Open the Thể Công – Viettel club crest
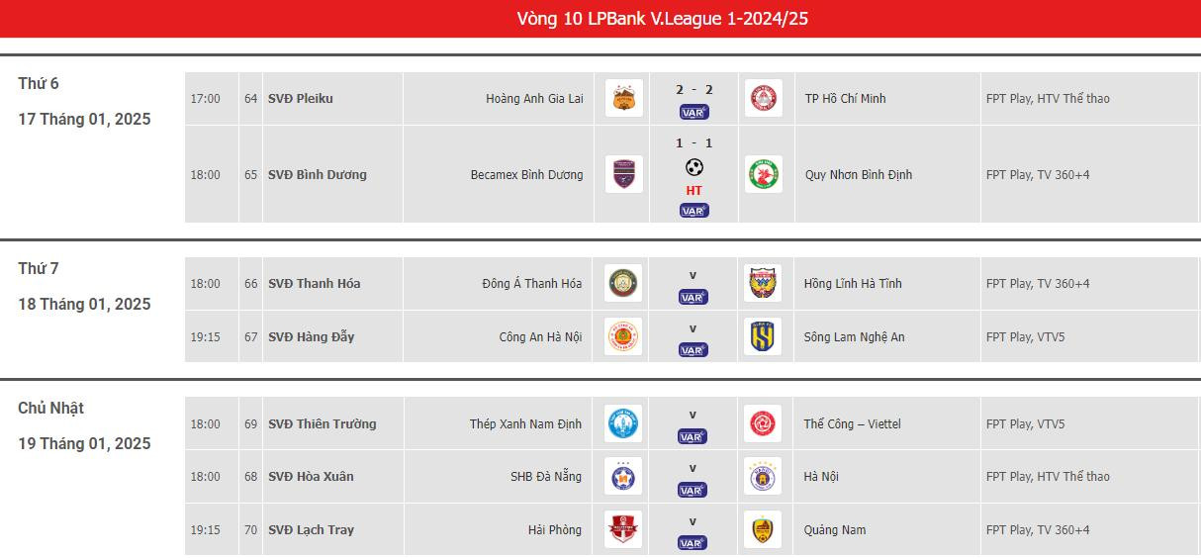The image size is (1201, 558). click(x=764, y=423)
